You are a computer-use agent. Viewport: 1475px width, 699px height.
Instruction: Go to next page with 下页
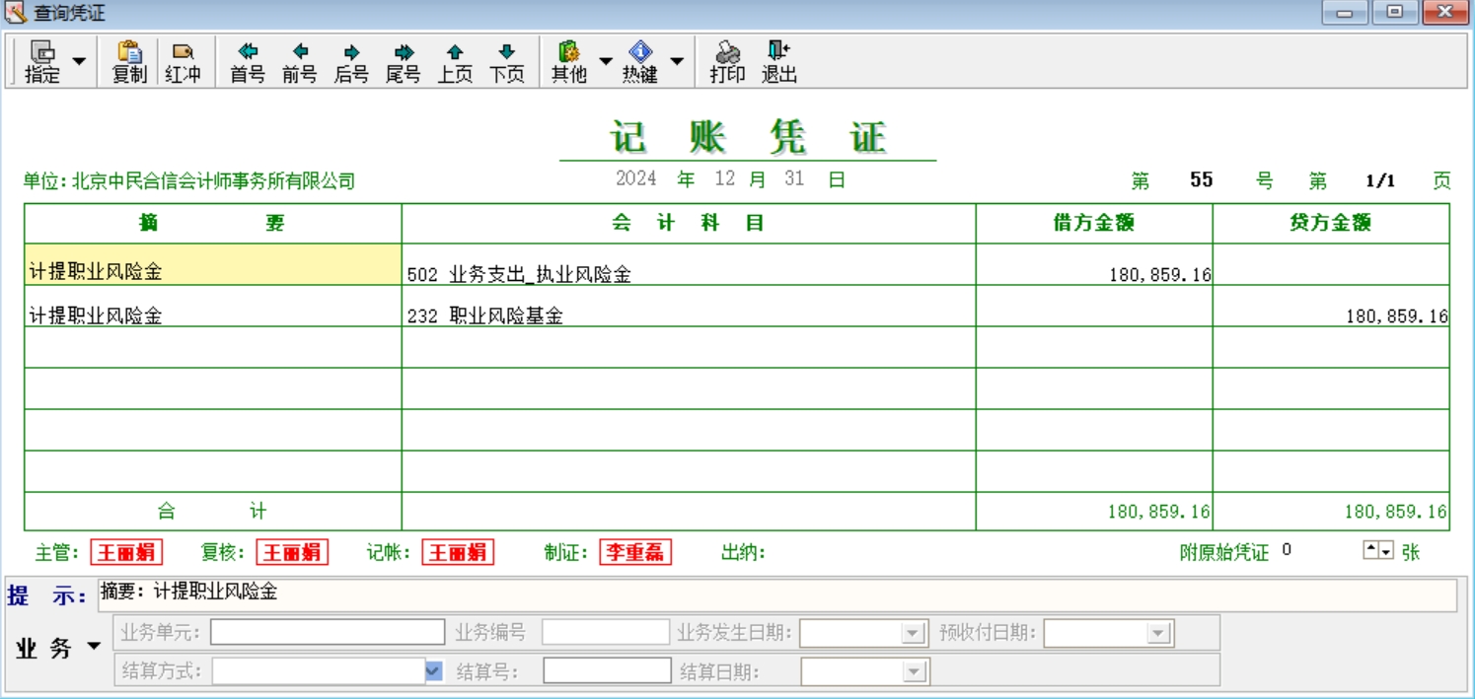coord(507,61)
